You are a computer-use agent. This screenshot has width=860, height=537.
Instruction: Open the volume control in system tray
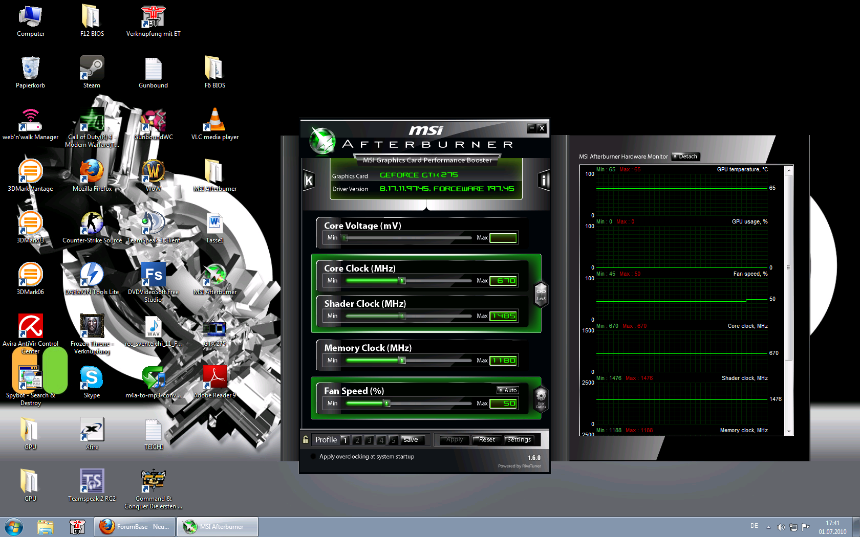[x=781, y=527]
